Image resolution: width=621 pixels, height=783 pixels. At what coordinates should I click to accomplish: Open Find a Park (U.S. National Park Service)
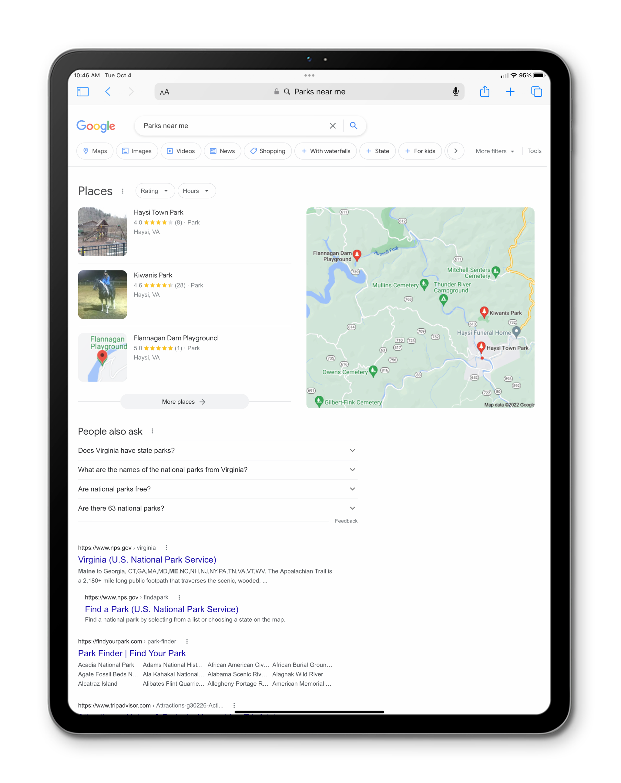(162, 609)
